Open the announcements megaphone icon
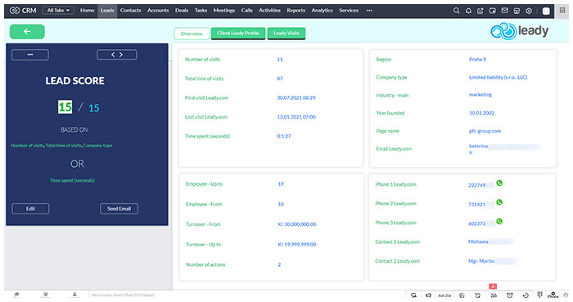This screenshot has width=573, height=302. (428, 295)
